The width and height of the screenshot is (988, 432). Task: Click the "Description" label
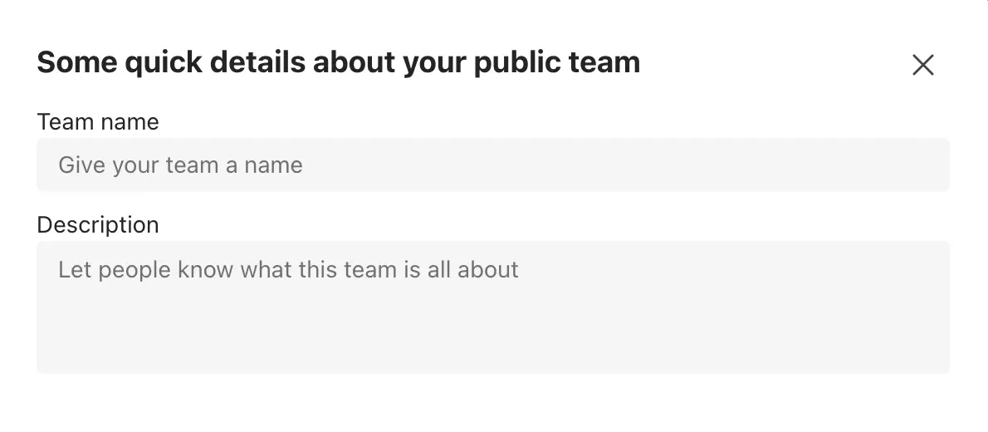tap(98, 225)
